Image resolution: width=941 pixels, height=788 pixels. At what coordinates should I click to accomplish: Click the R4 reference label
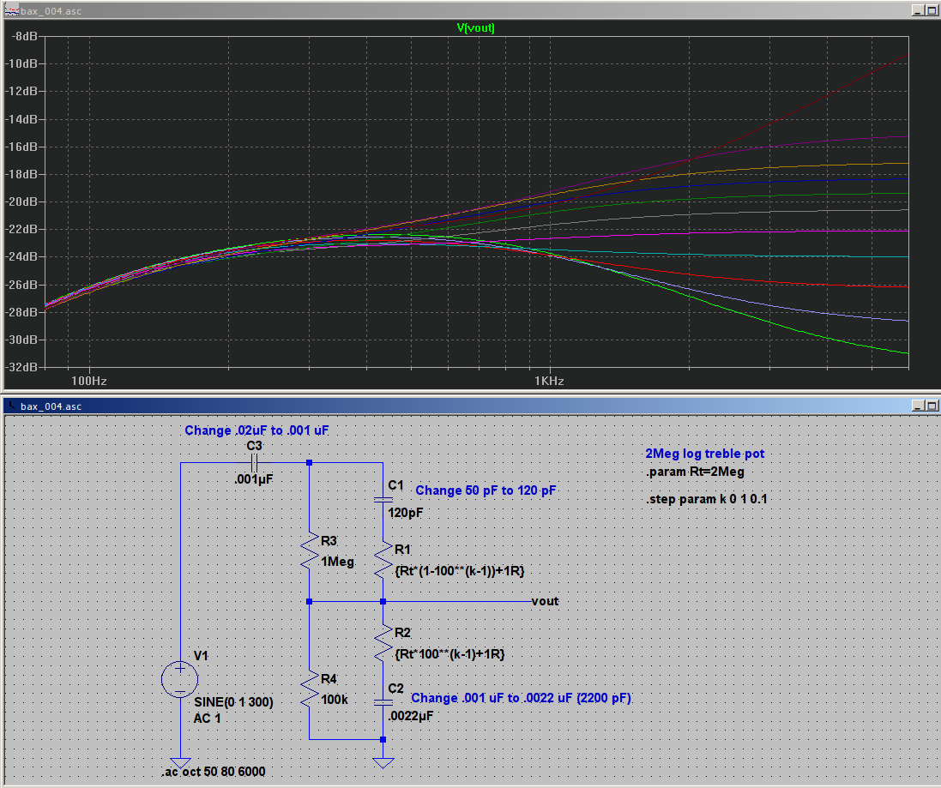pos(329,679)
